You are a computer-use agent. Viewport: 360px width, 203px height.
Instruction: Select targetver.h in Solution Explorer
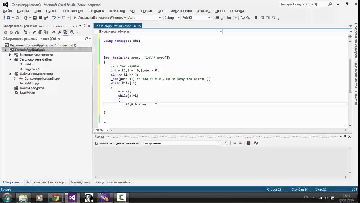(32, 69)
